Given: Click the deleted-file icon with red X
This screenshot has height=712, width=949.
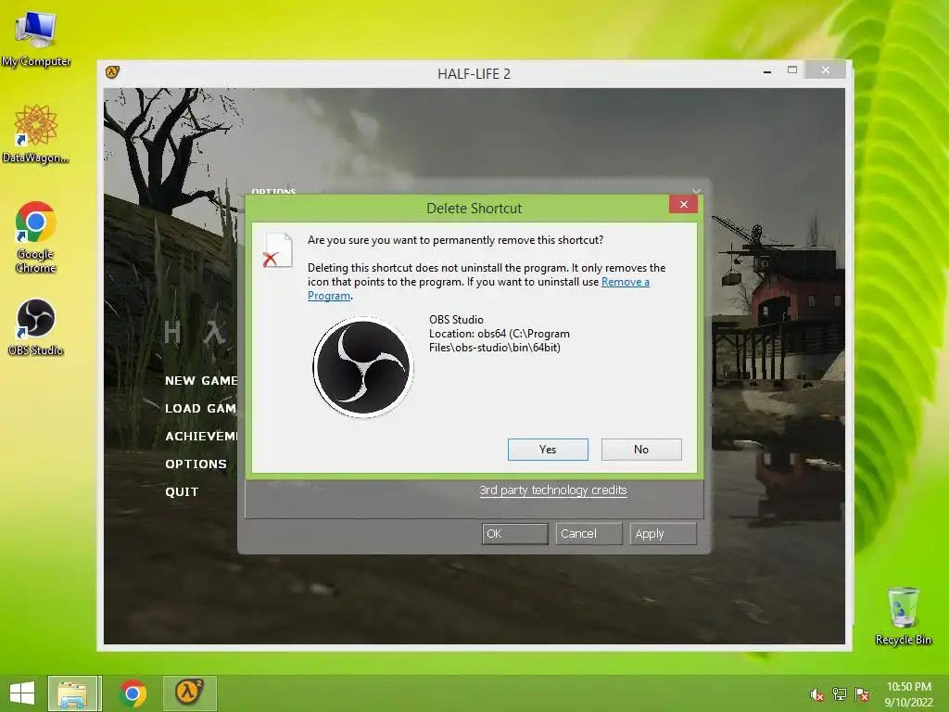Looking at the screenshot, I should click(x=277, y=250).
